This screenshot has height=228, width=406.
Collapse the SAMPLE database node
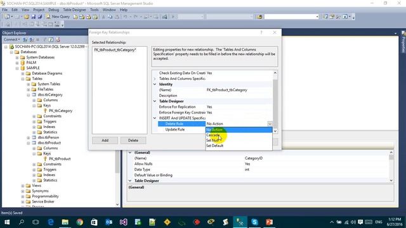(x=17, y=68)
